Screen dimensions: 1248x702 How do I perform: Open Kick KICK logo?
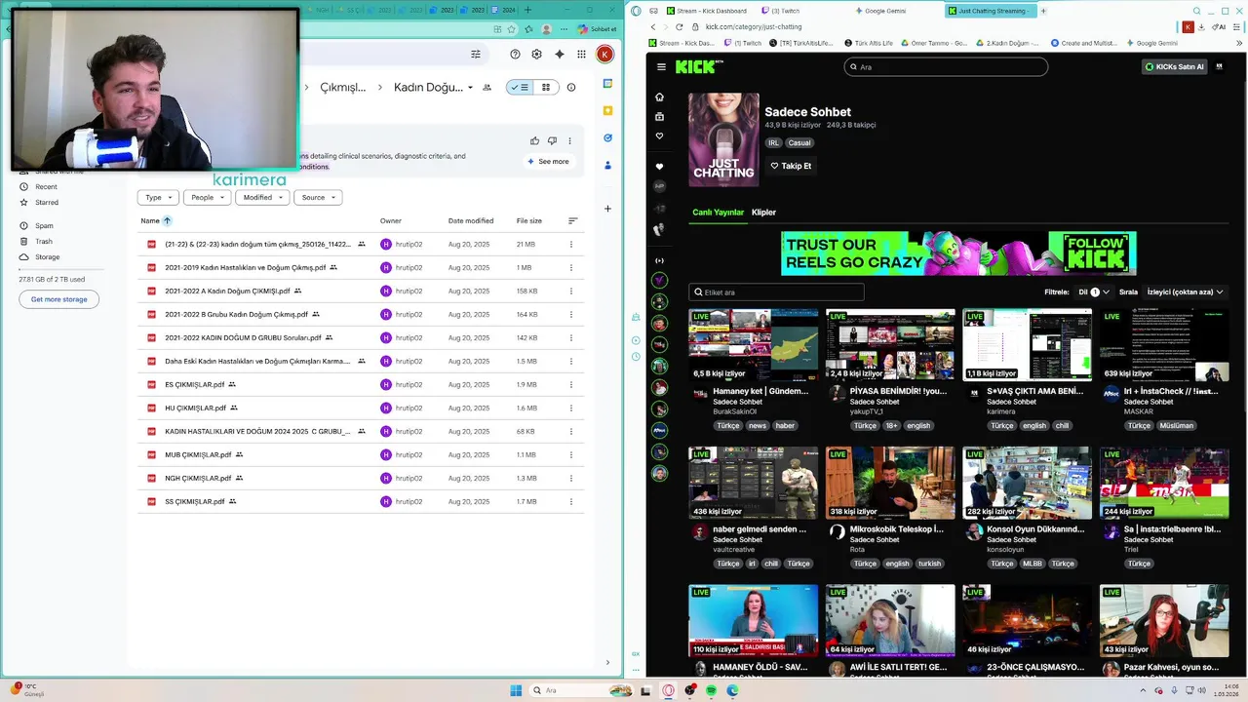[697, 66]
